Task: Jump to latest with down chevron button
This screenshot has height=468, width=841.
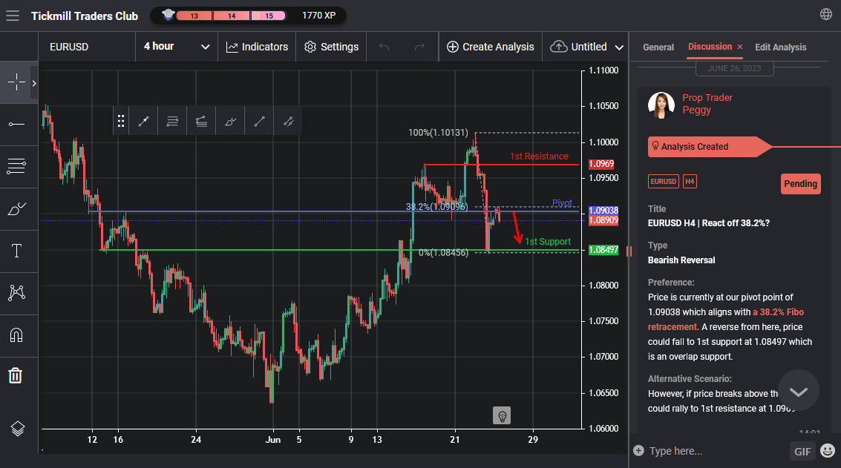Action: [x=798, y=391]
